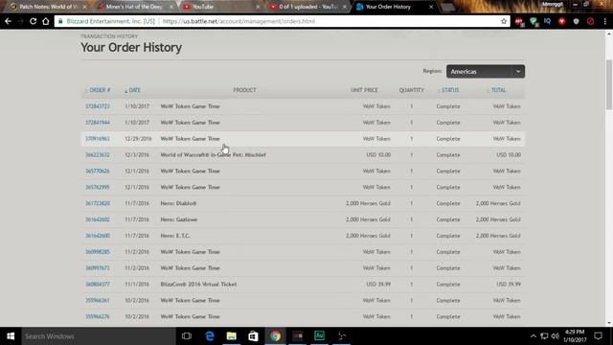Click the "Your Order History" heading
The width and height of the screenshot is (613, 345).
131,48
